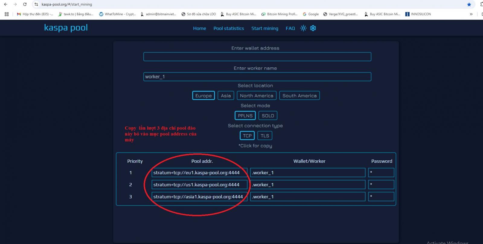Image resolution: width=483 pixels, height=244 pixels.
Task: Copy the priority 1 password field
Action: click(x=381, y=173)
